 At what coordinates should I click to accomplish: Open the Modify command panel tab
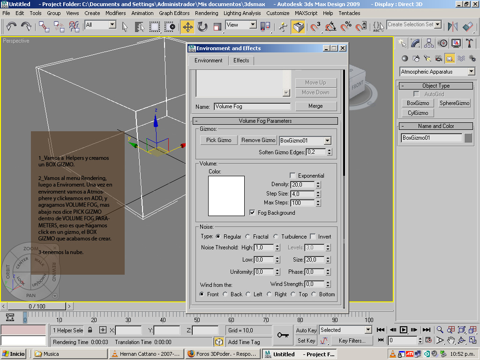tap(415, 43)
